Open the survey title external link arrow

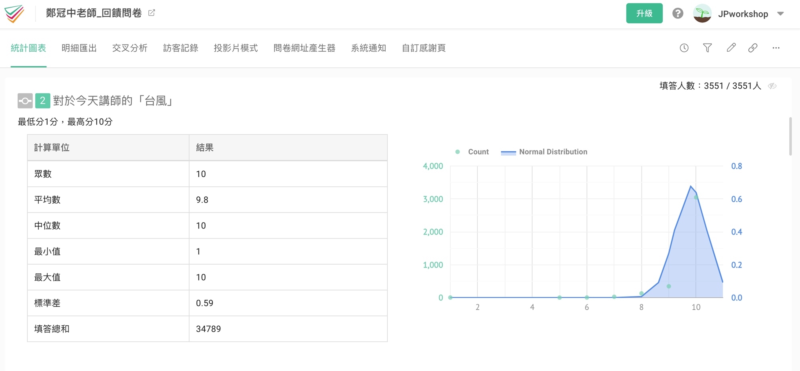(151, 12)
